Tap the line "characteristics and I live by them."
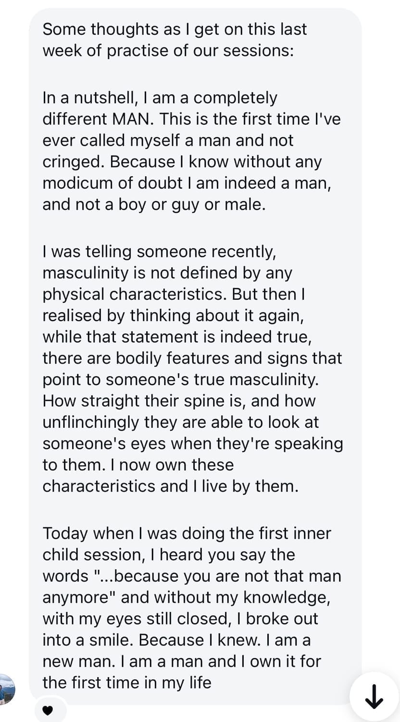Screen dimensions: 400x722 171,486
